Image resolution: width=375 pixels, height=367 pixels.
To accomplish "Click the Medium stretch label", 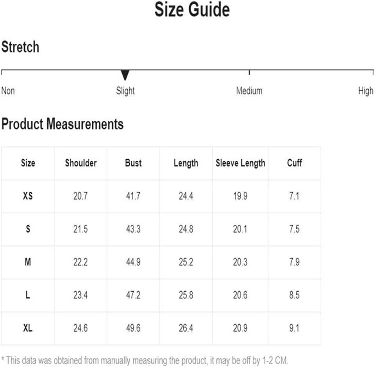I will click(x=249, y=91).
